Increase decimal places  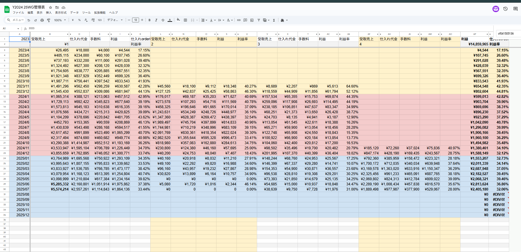pos(93,20)
